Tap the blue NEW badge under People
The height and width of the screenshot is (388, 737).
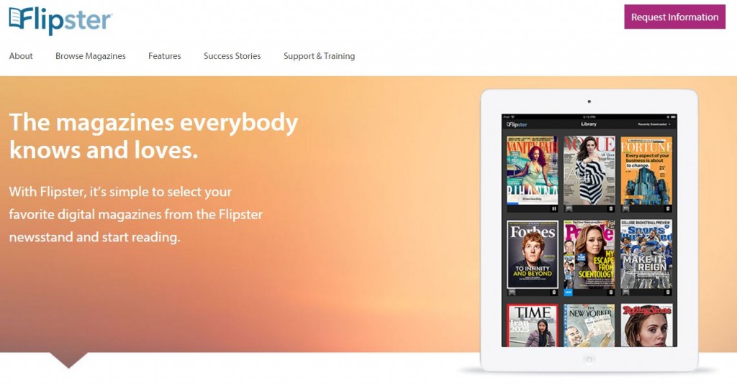[569, 292]
